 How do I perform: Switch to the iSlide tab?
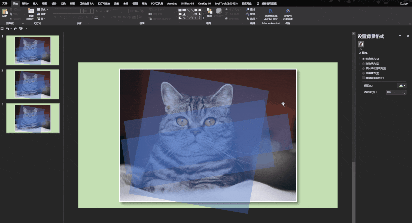pyautogui.click(x=25, y=4)
